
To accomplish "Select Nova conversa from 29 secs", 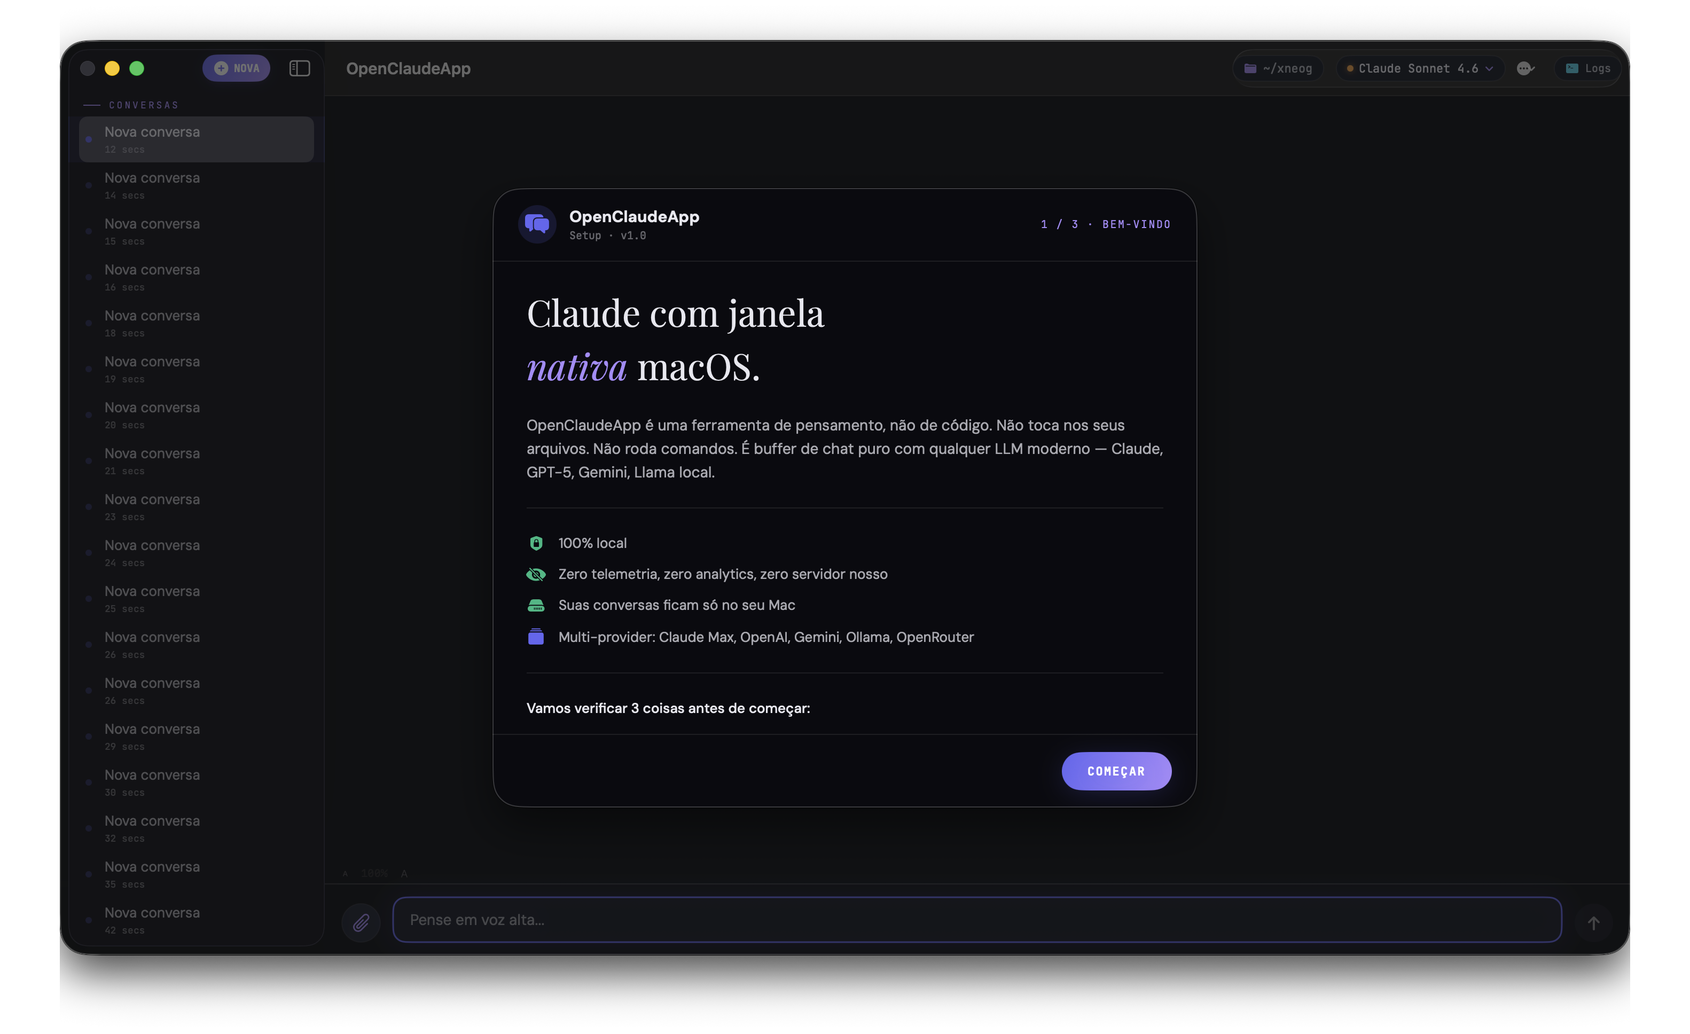I will [196, 737].
